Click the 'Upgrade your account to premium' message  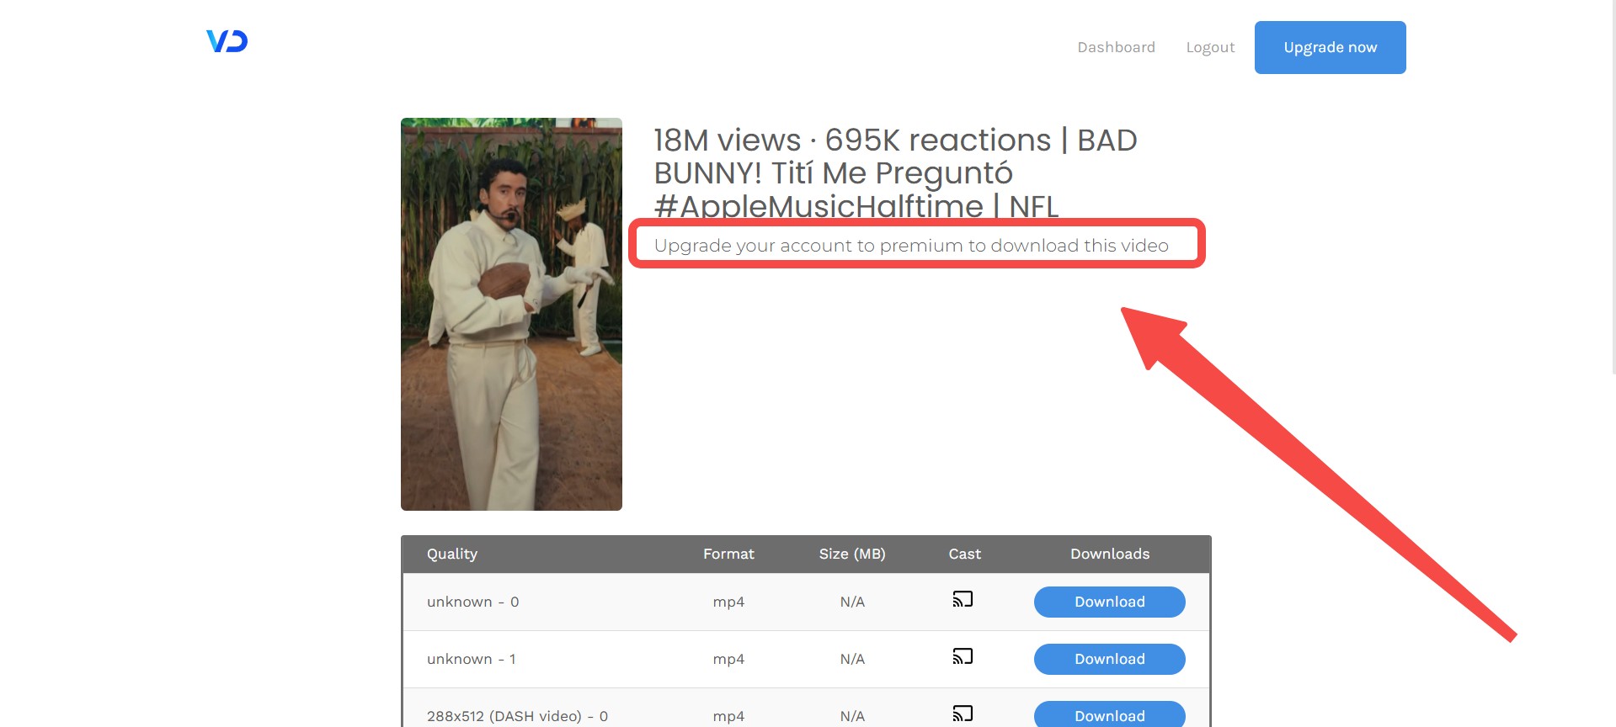pos(911,246)
